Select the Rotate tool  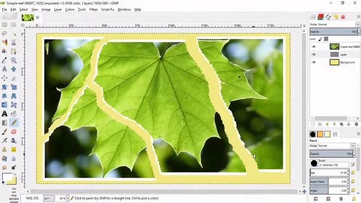(x=5, y=87)
